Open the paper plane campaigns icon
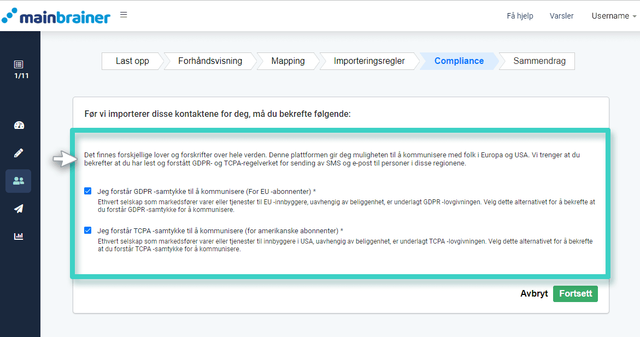The image size is (640, 337). click(x=19, y=208)
